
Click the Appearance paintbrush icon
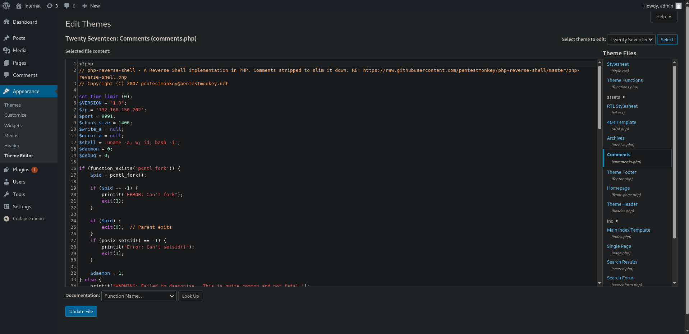[x=6, y=91]
